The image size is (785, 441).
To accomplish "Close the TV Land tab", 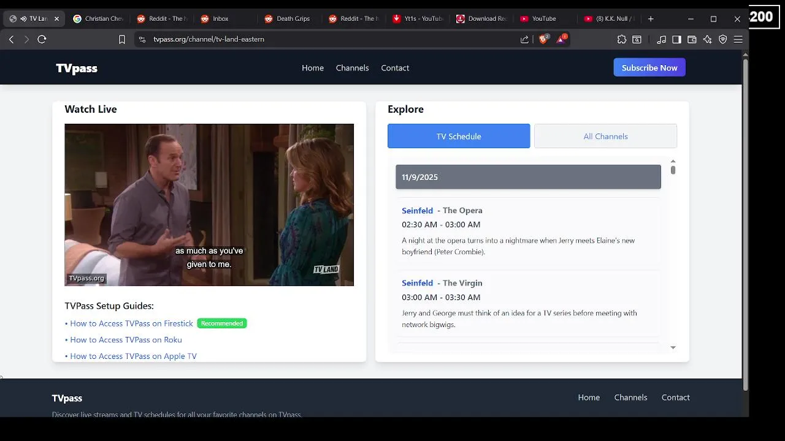I will pos(56,19).
